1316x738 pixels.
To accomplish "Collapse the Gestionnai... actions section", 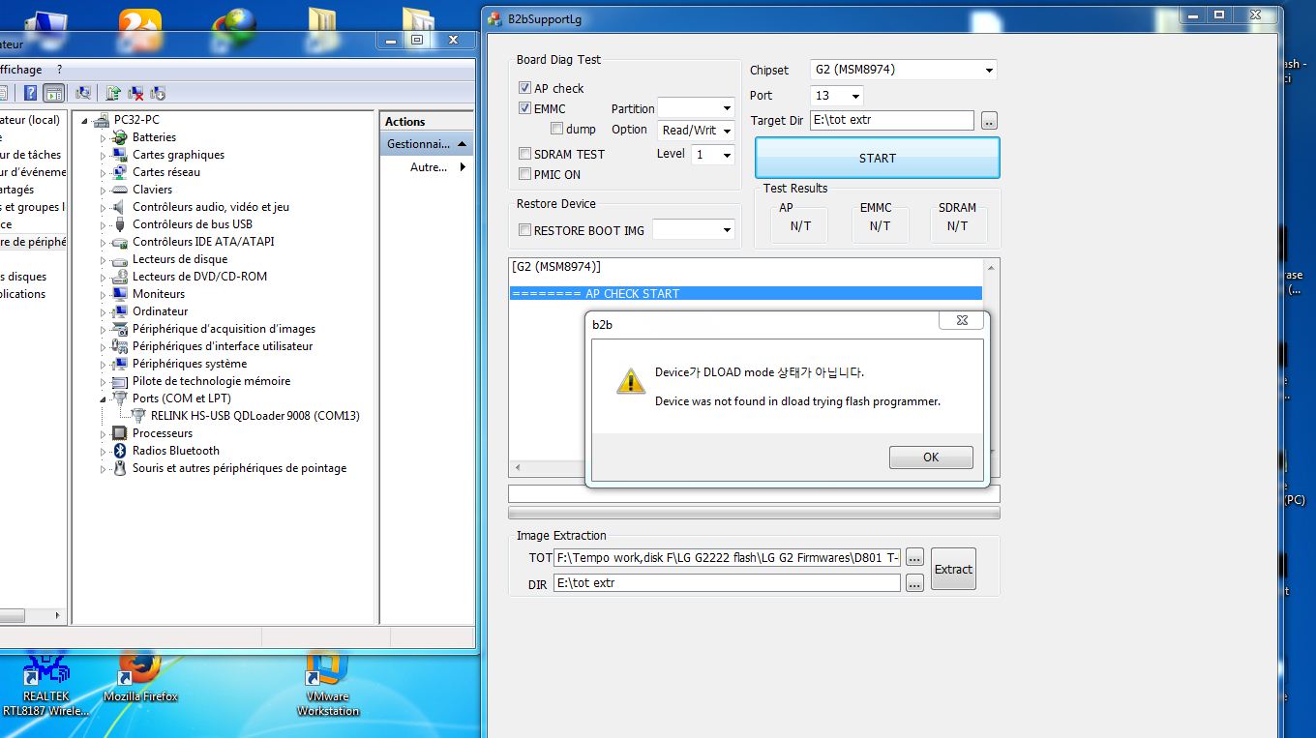I will coord(463,144).
